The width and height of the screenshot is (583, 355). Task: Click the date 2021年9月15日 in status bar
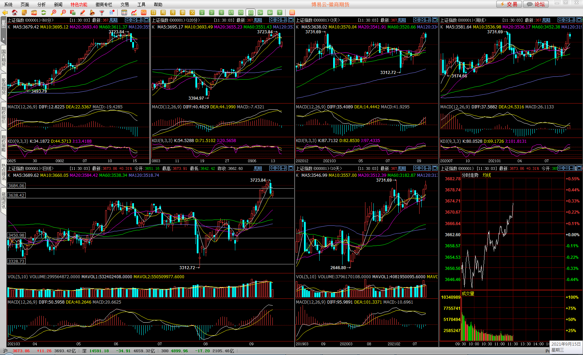[x=566, y=344]
